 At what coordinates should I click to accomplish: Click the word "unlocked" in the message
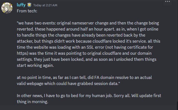point(124,59)
